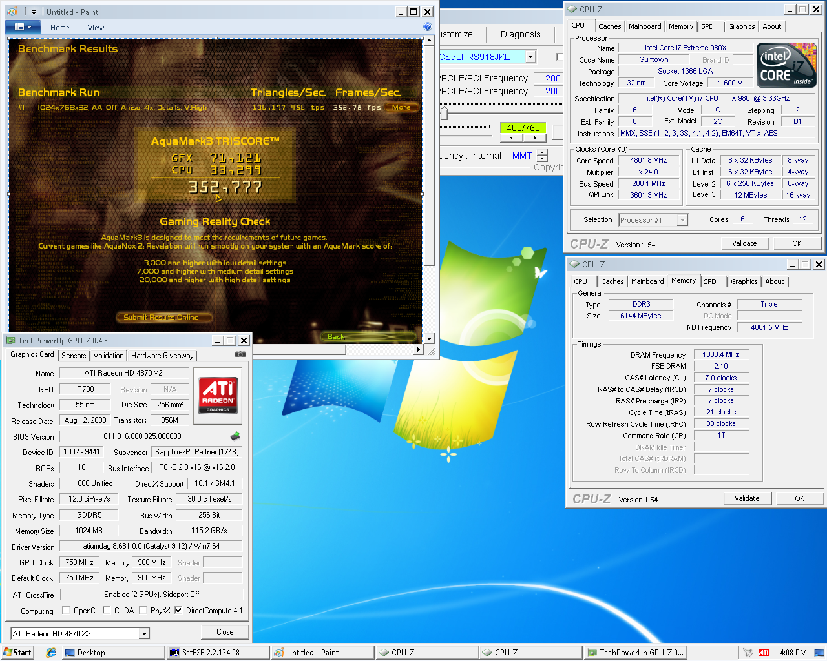The width and height of the screenshot is (827, 661).
Task: Open About tab in lower CPU-Z window
Action: (774, 281)
